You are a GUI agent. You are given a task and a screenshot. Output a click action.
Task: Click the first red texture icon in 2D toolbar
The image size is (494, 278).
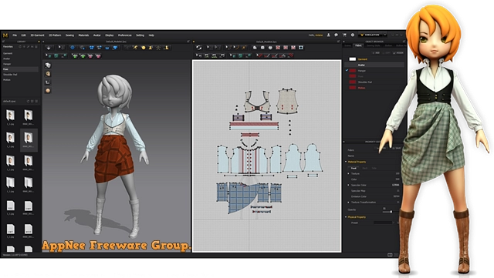pos(278,48)
